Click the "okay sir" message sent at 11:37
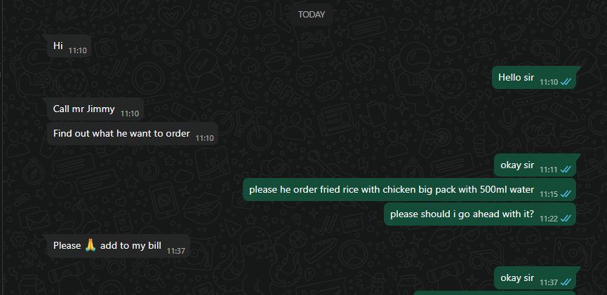 click(x=535, y=278)
